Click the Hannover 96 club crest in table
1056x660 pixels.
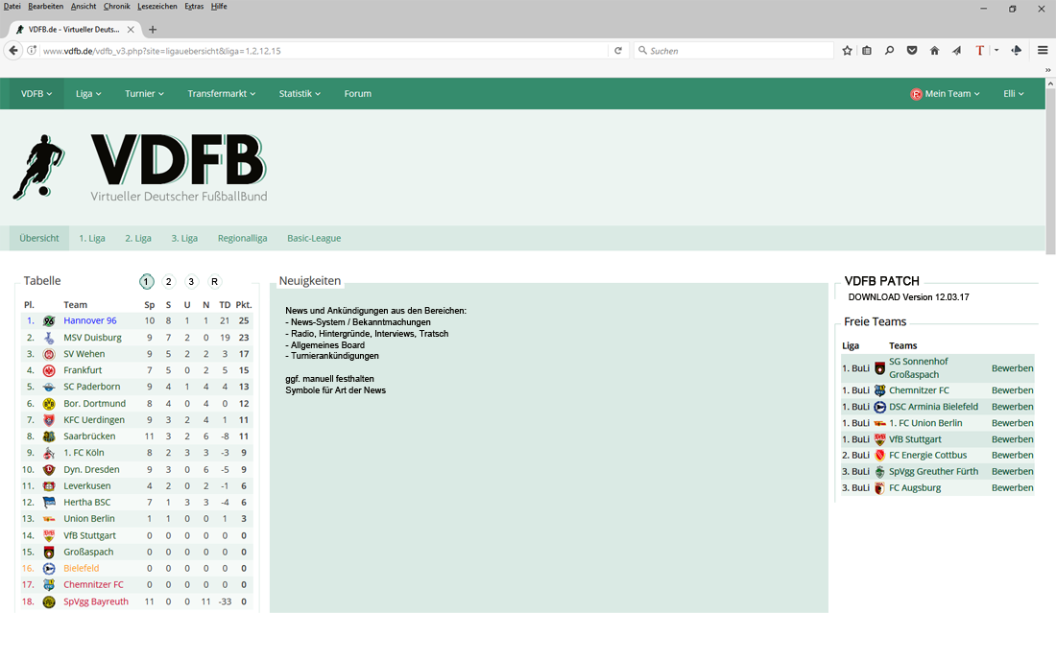tap(49, 321)
